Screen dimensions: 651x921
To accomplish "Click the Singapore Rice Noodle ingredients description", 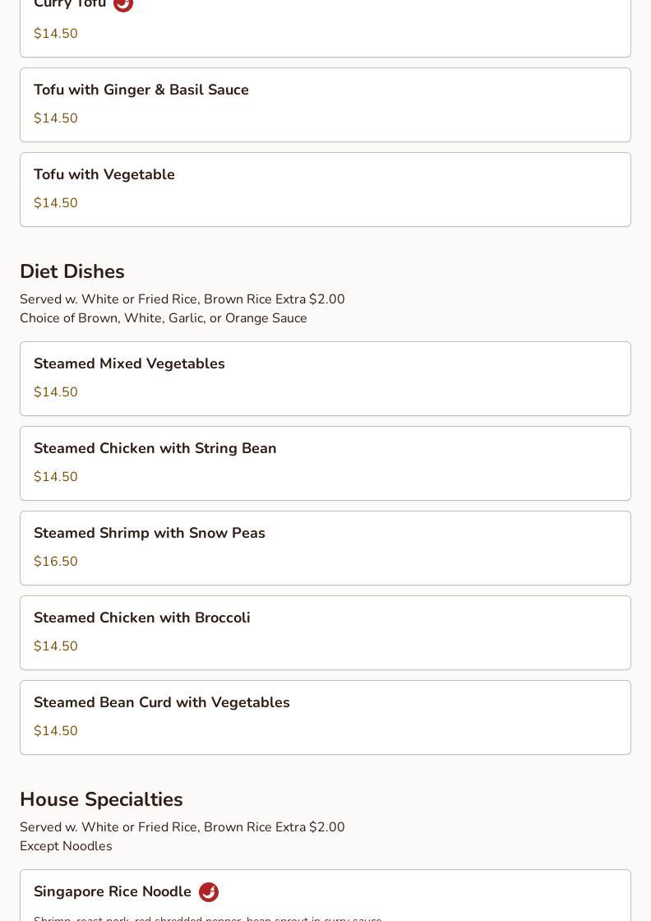I will click(x=208, y=918).
